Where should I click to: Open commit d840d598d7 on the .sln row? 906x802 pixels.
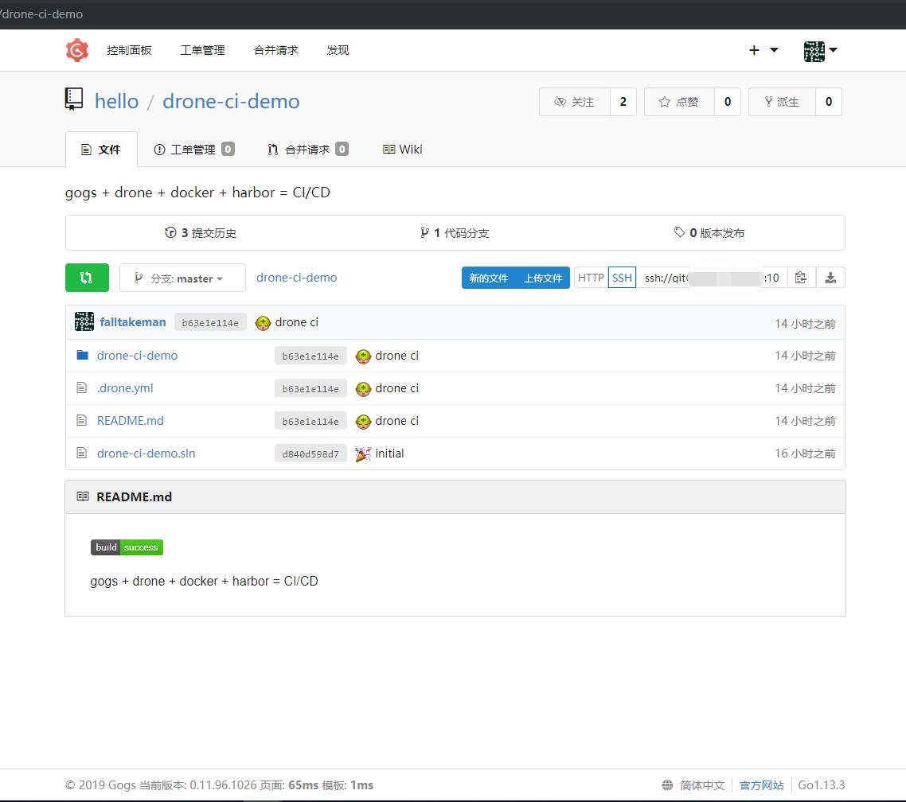[x=310, y=454]
